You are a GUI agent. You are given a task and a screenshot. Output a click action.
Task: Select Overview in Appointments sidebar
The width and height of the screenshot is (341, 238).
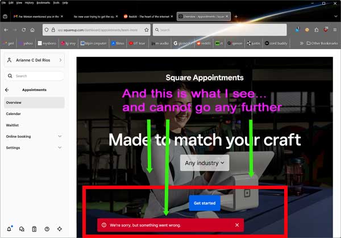34,102
